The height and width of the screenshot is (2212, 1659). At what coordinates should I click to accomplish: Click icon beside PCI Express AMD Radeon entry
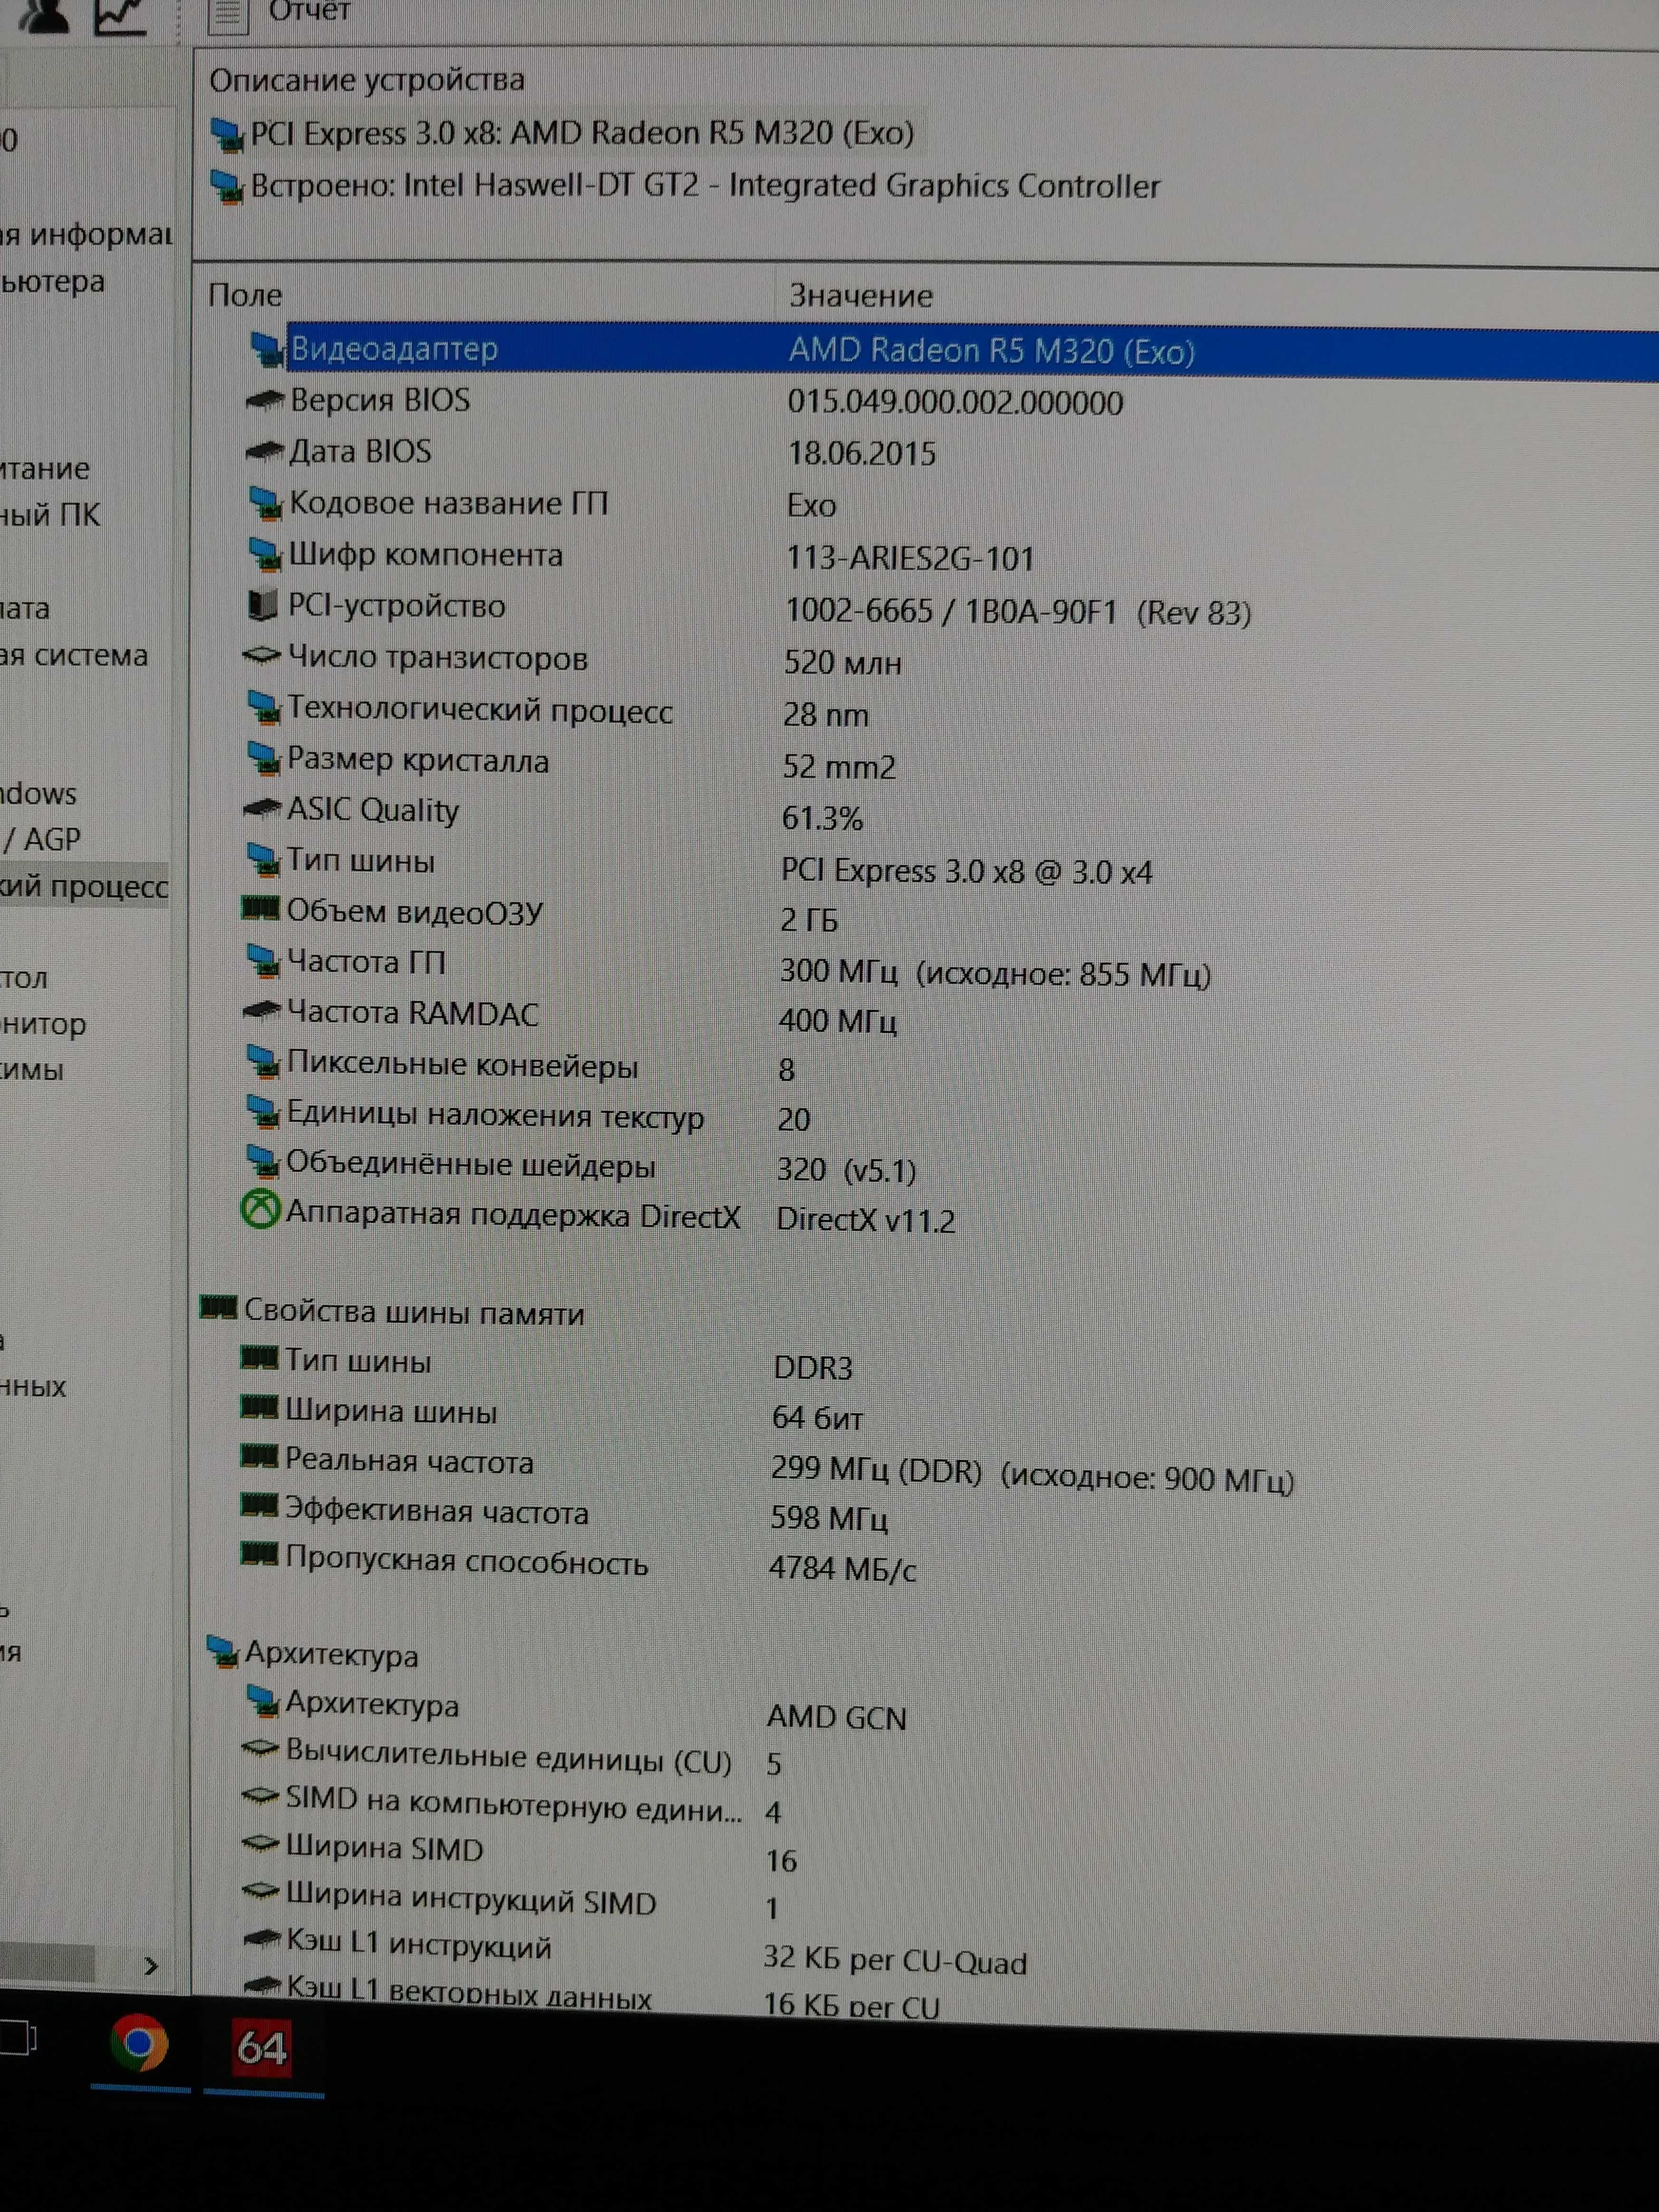point(227,135)
